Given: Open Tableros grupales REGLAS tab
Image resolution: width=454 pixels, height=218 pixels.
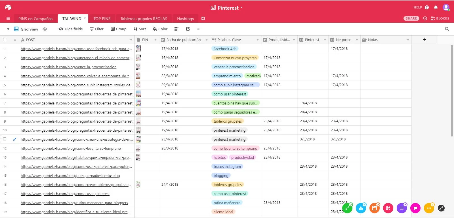Looking at the screenshot, I should coord(144,19).
